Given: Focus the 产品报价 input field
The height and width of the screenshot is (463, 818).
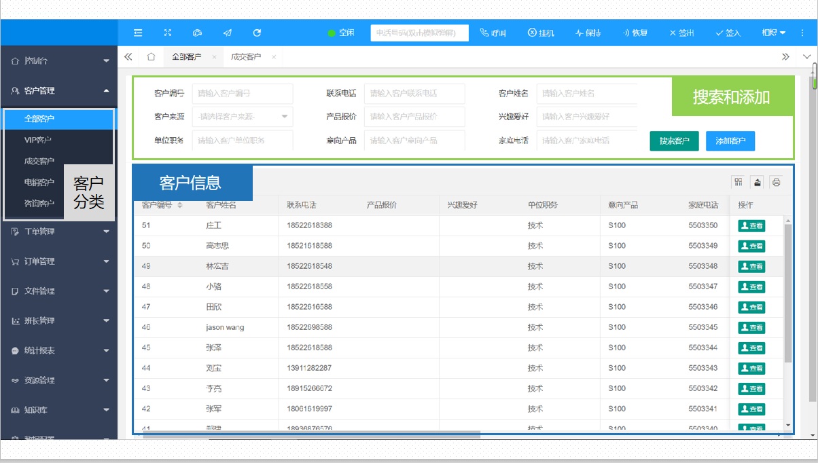Looking at the screenshot, I should pyautogui.click(x=414, y=117).
